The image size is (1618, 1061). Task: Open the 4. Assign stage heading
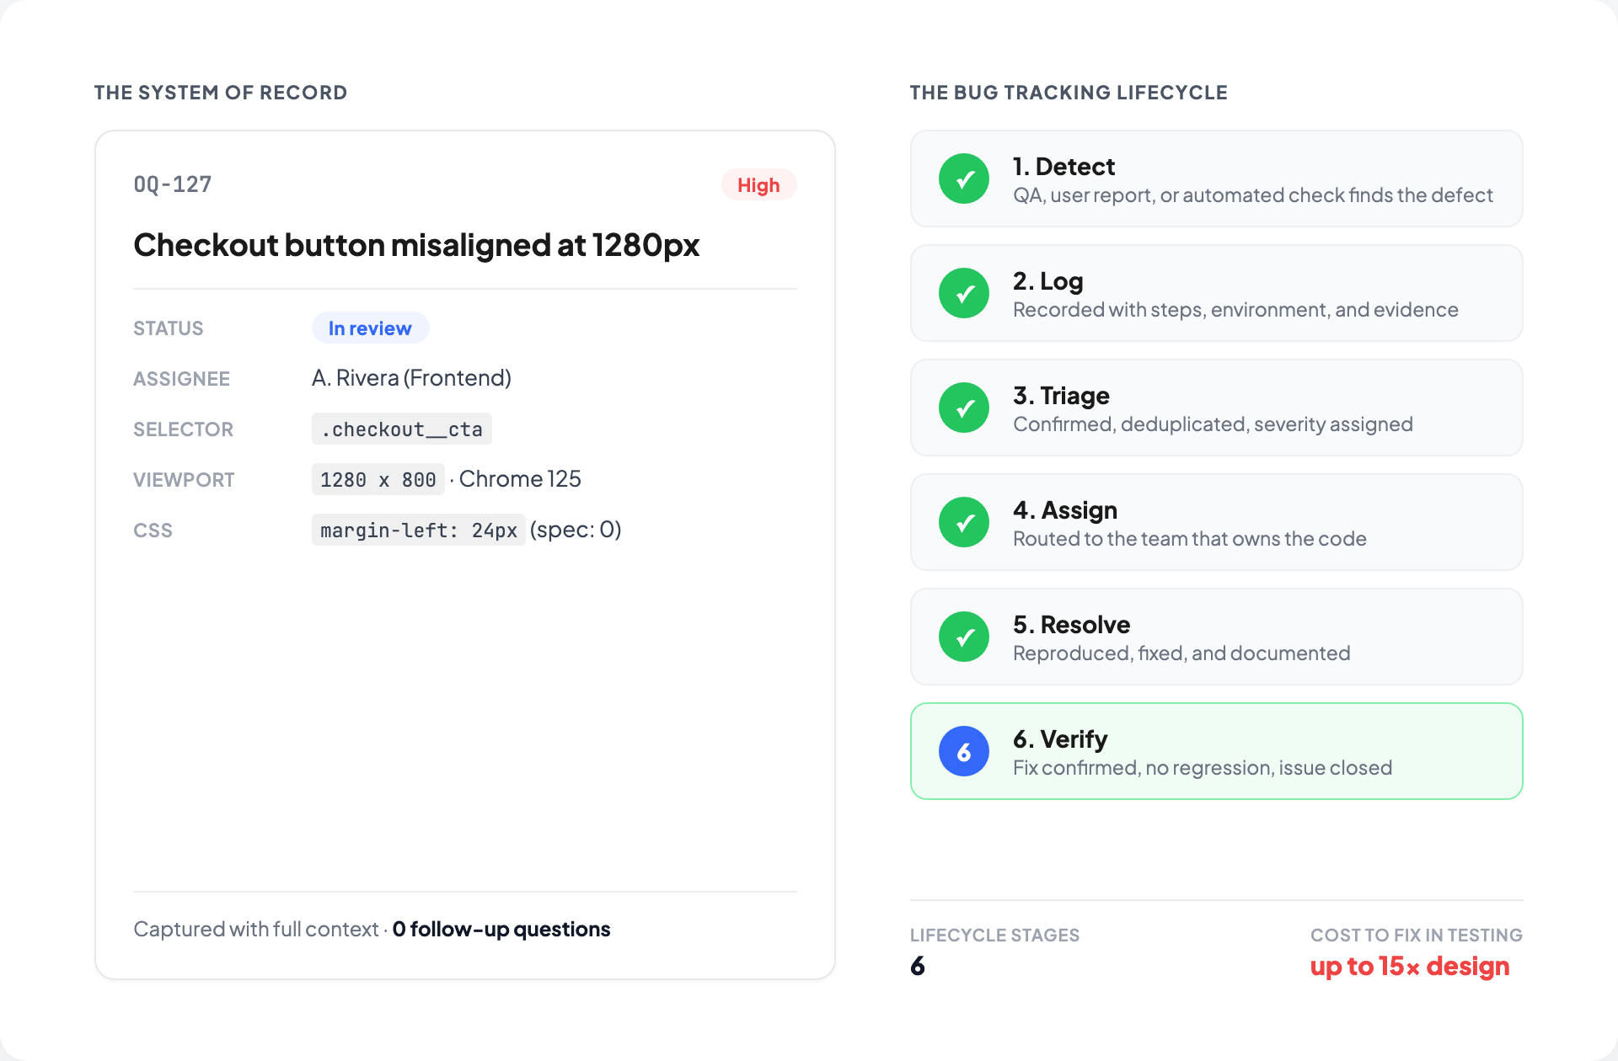tap(1065, 510)
